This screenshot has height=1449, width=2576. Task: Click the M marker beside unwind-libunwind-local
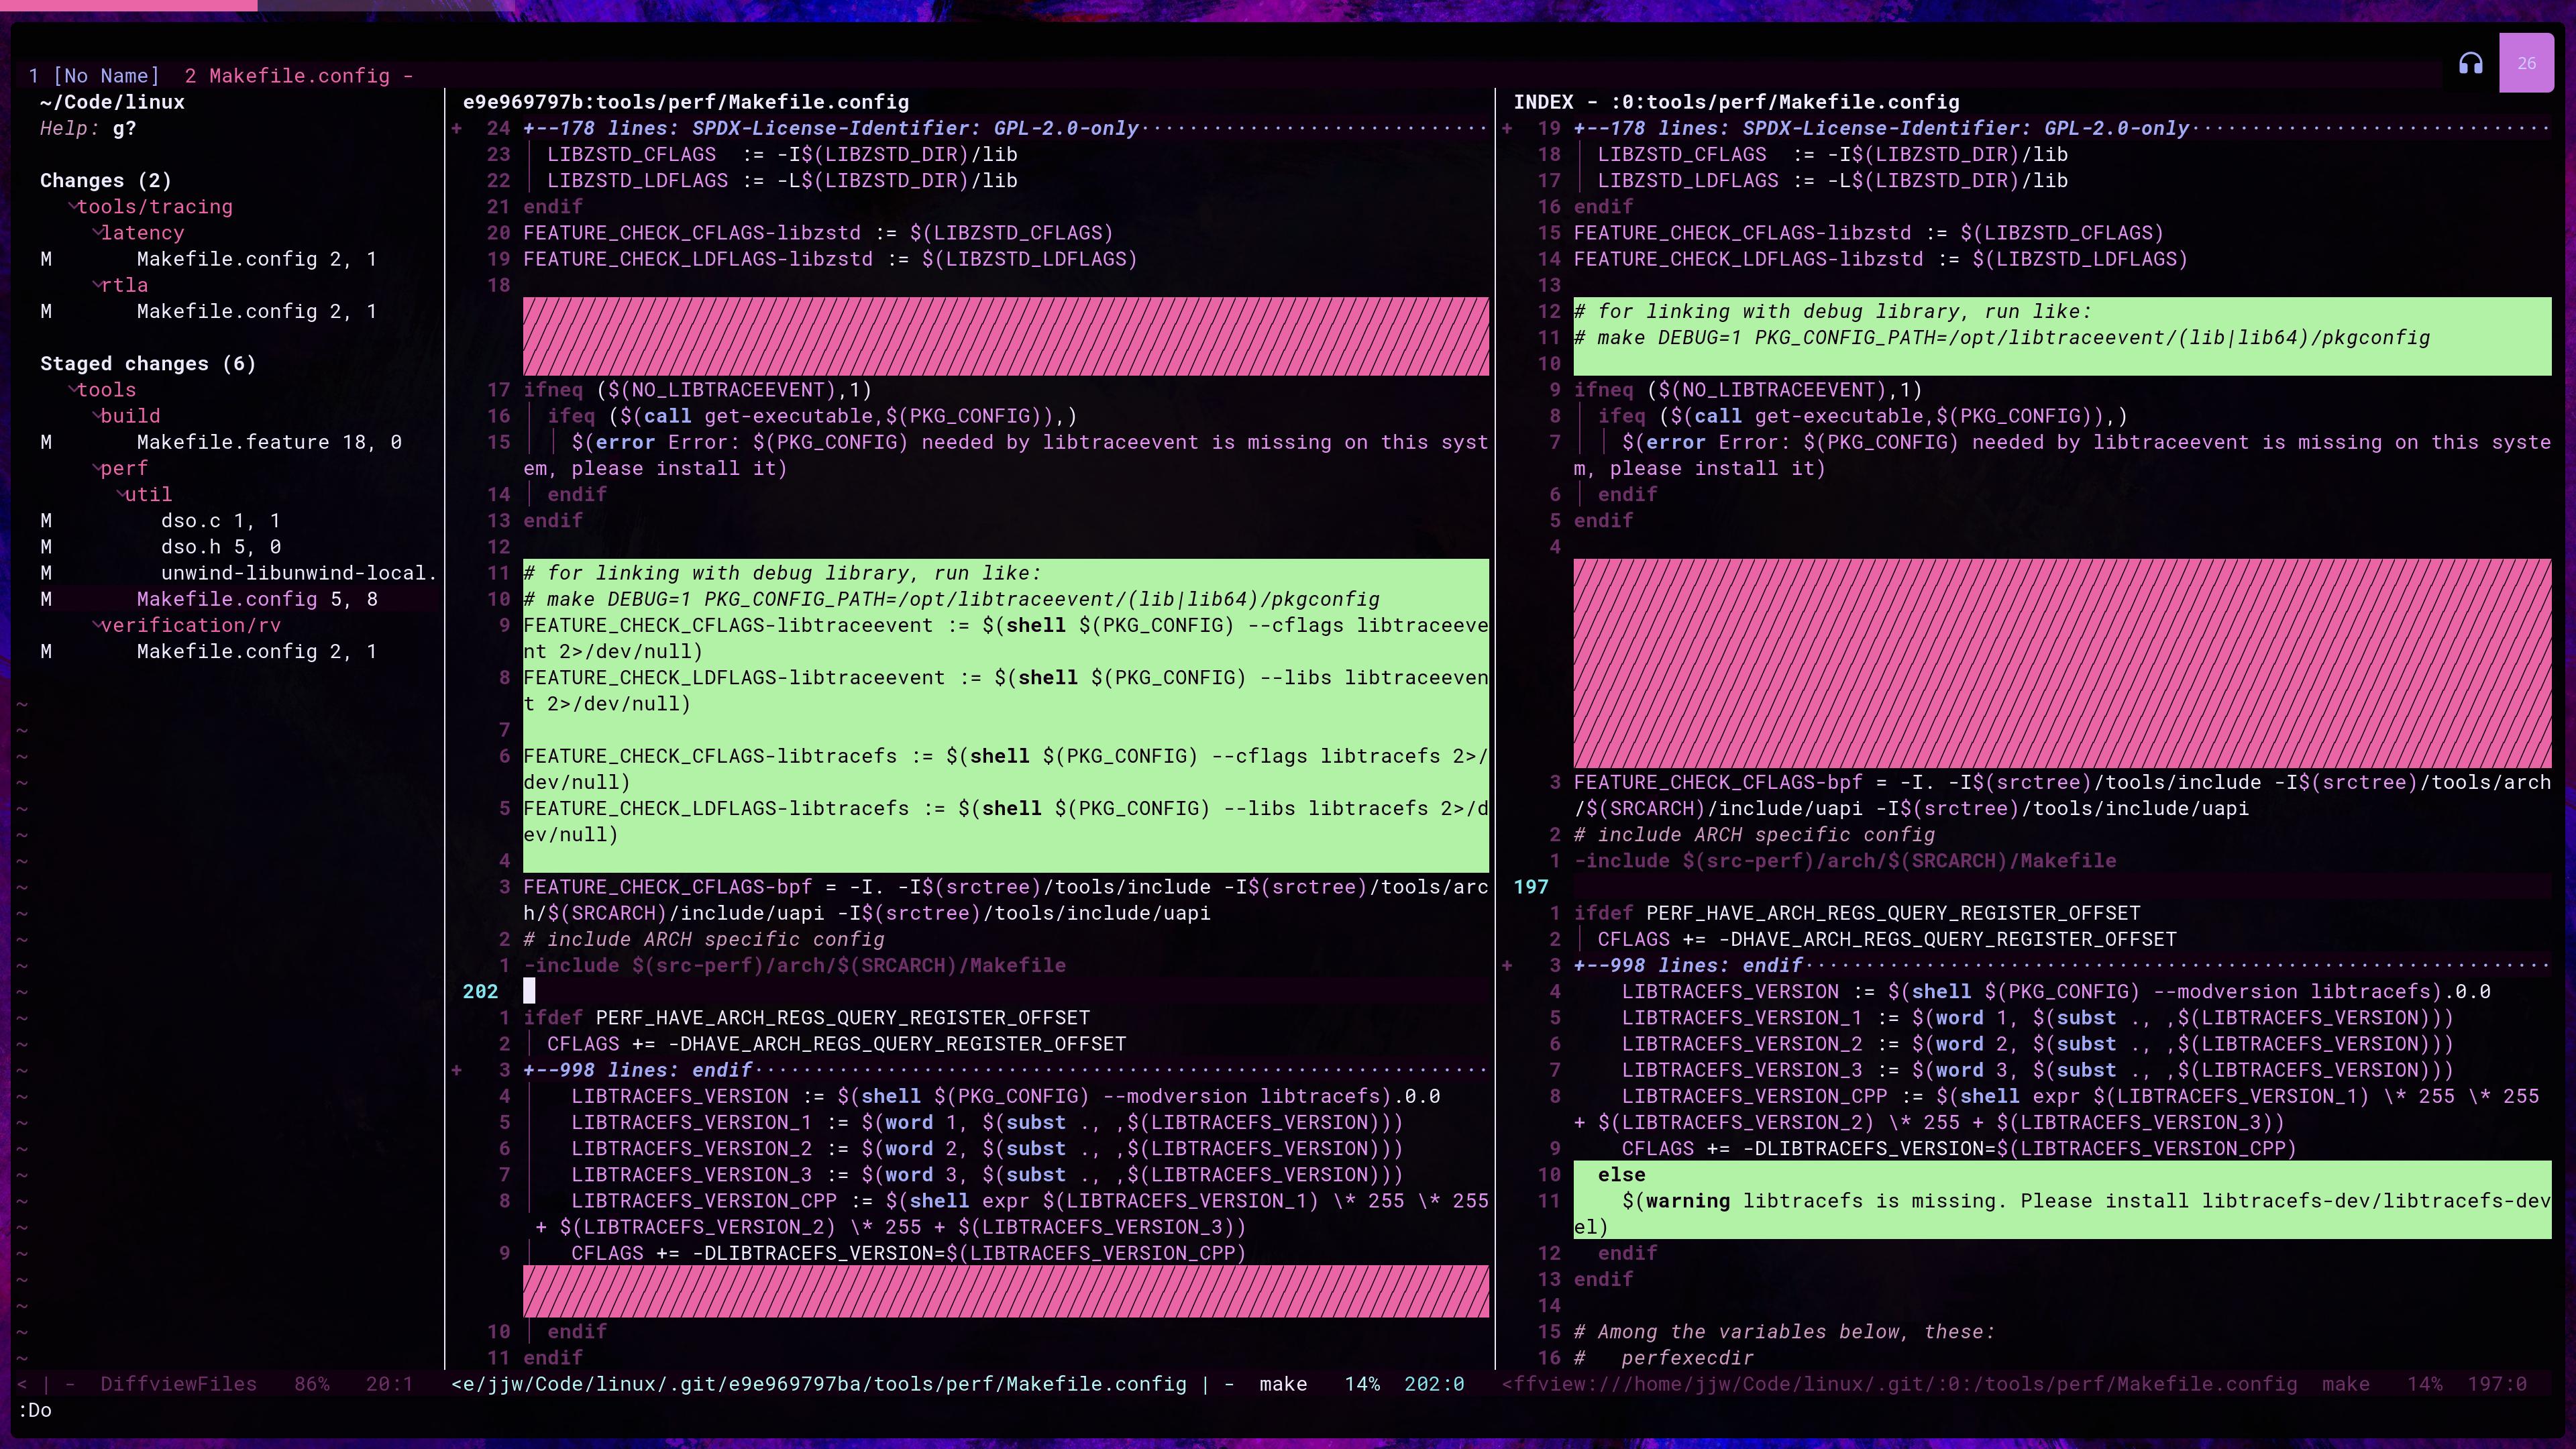click(x=46, y=573)
